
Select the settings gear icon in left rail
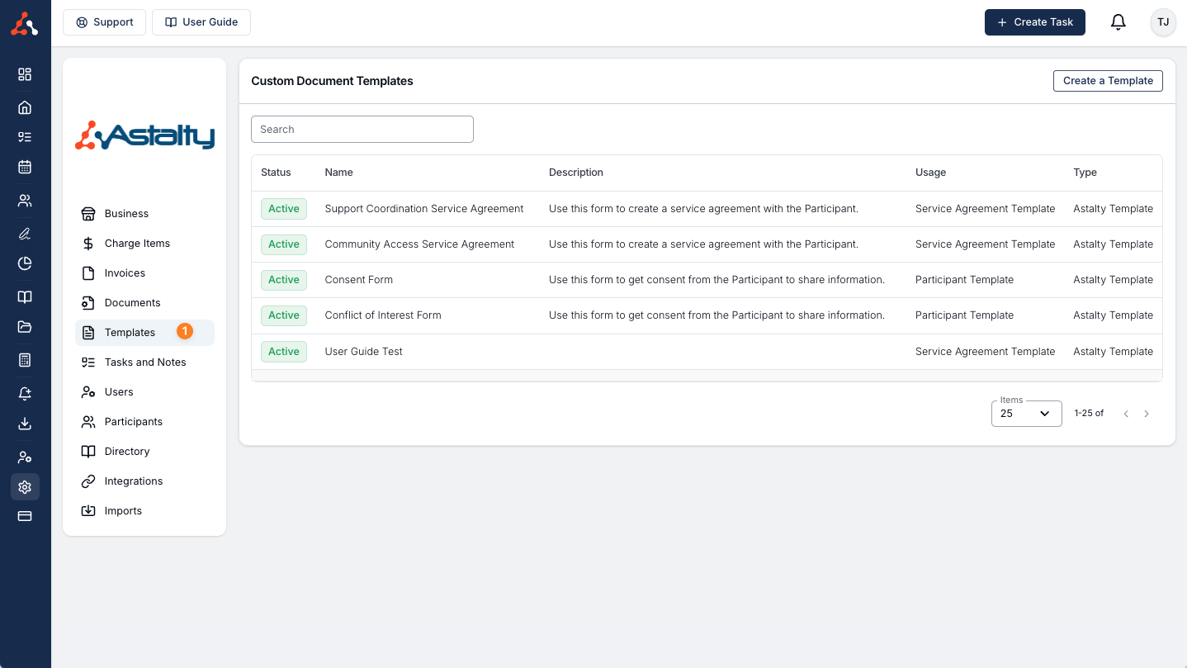25,487
